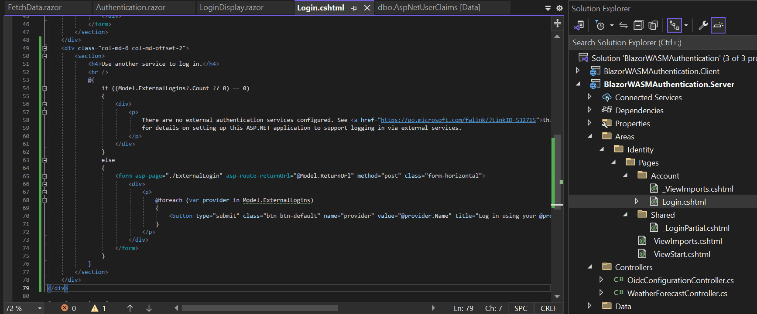Click the split editor window icon
Screen dimensions: 757x314
click(557, 23)
